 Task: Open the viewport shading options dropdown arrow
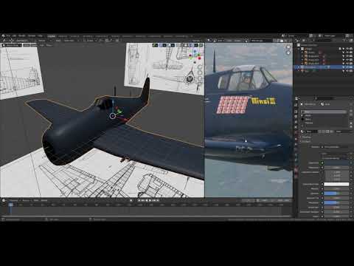pyautogui.click(x=196, y=45)
